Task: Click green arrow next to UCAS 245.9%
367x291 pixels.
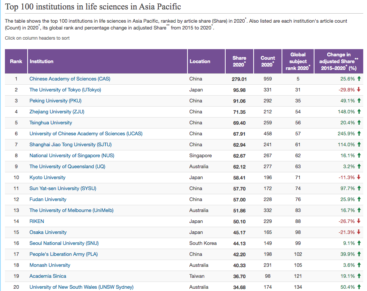Action: click(359, 134)
